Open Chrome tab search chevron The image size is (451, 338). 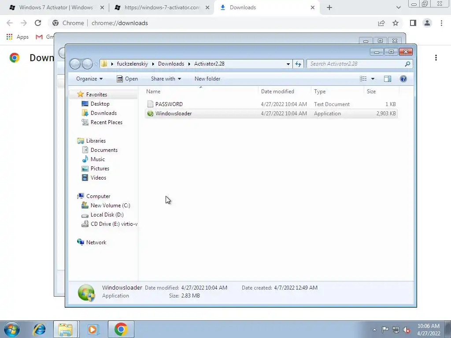tap(398, 8)
